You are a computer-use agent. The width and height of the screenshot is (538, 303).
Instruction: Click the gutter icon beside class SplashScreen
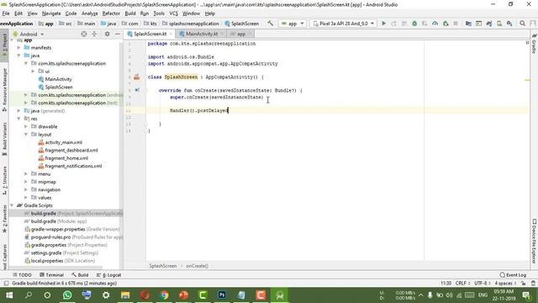(x=136, y=77)
